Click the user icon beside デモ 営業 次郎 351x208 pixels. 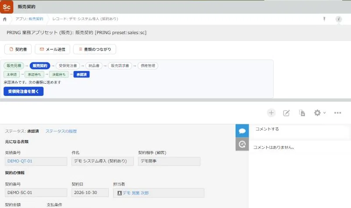119,193
